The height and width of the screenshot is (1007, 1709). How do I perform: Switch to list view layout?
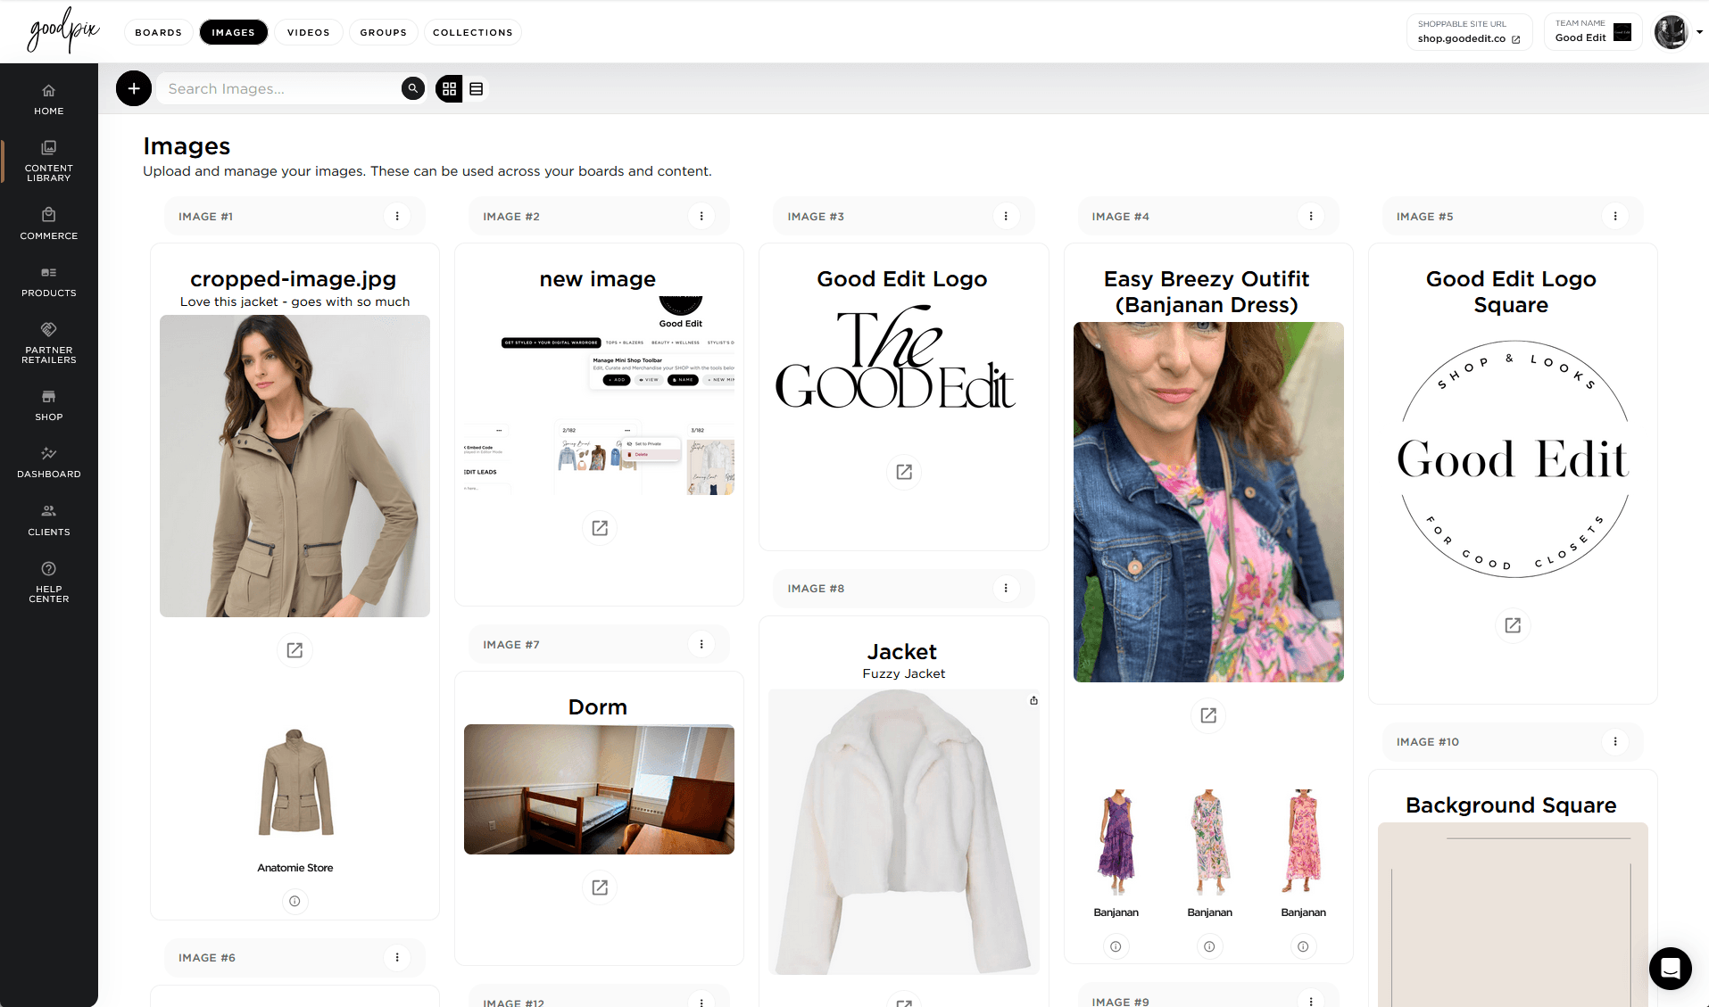coord(477,88)
